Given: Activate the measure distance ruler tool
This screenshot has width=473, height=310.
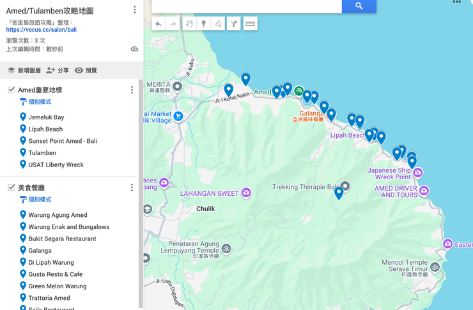Looking at the screenshot, I should [x=251, y=24].
